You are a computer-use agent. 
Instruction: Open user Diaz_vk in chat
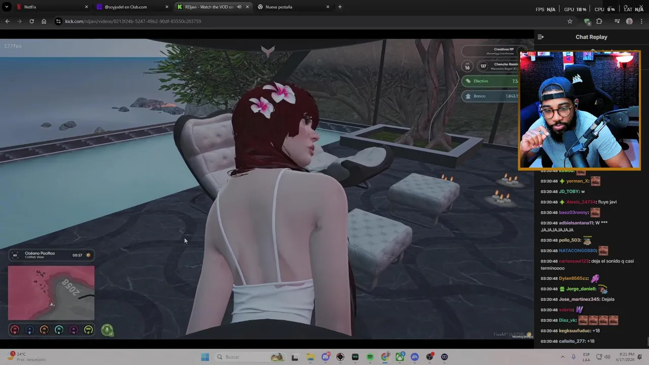567,320
